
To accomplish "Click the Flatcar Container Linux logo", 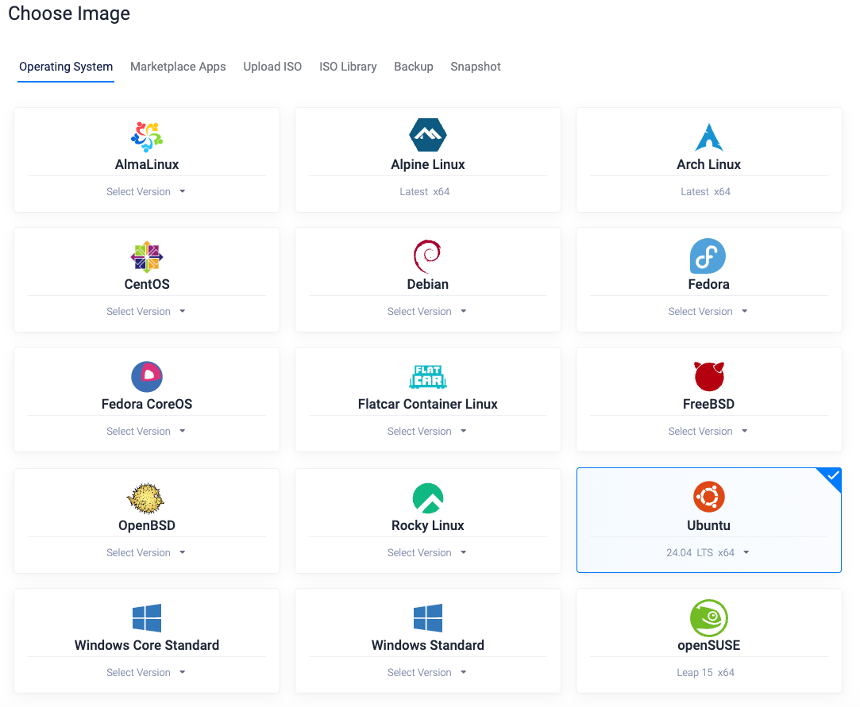I will coord(427,376).
